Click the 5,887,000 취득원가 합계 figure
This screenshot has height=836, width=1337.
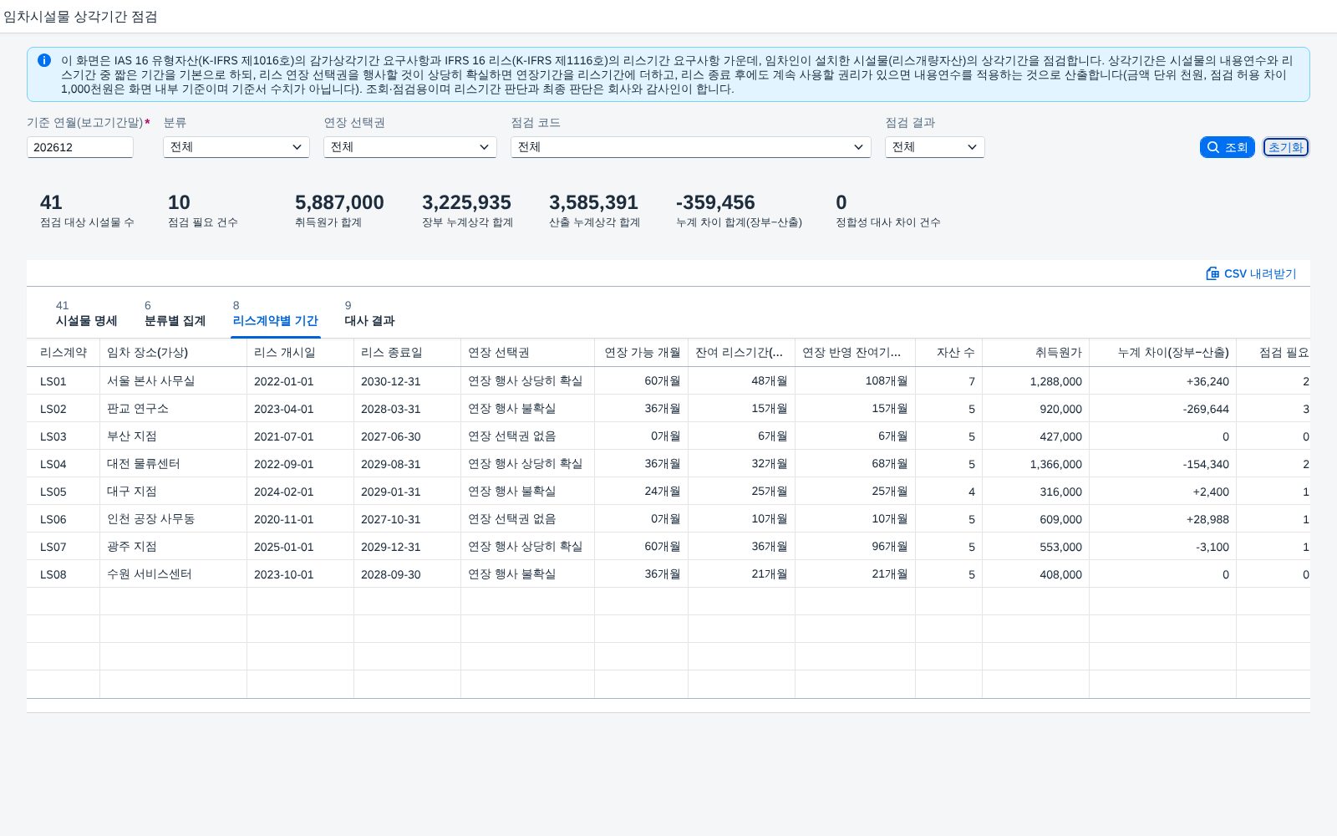[x=339, y=202]
